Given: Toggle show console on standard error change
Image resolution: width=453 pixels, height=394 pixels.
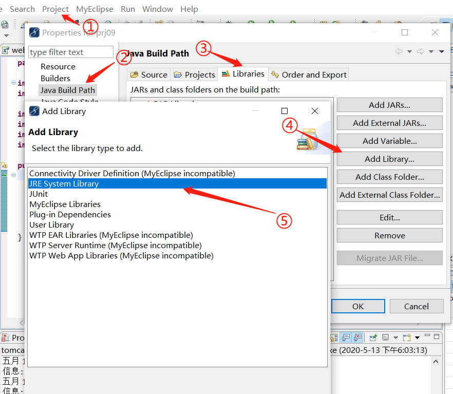Looking at the screenshot, I should (357, 337).
